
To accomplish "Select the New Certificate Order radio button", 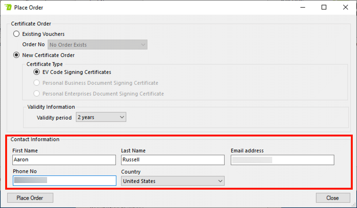I will pos(17,55).
